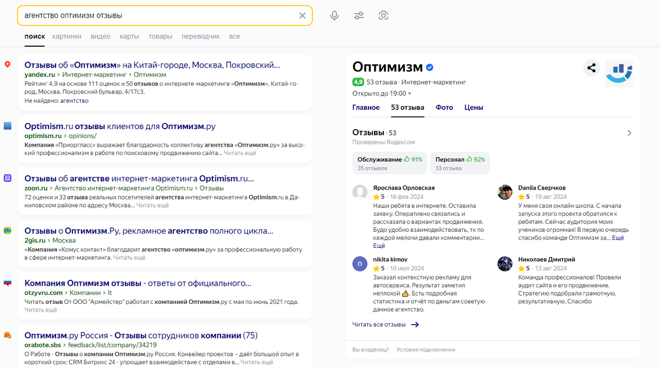Image resolution: width=660 pixels, height=367 pixels.
Task: Select the поиск search tab
Action: click(35, 36)
